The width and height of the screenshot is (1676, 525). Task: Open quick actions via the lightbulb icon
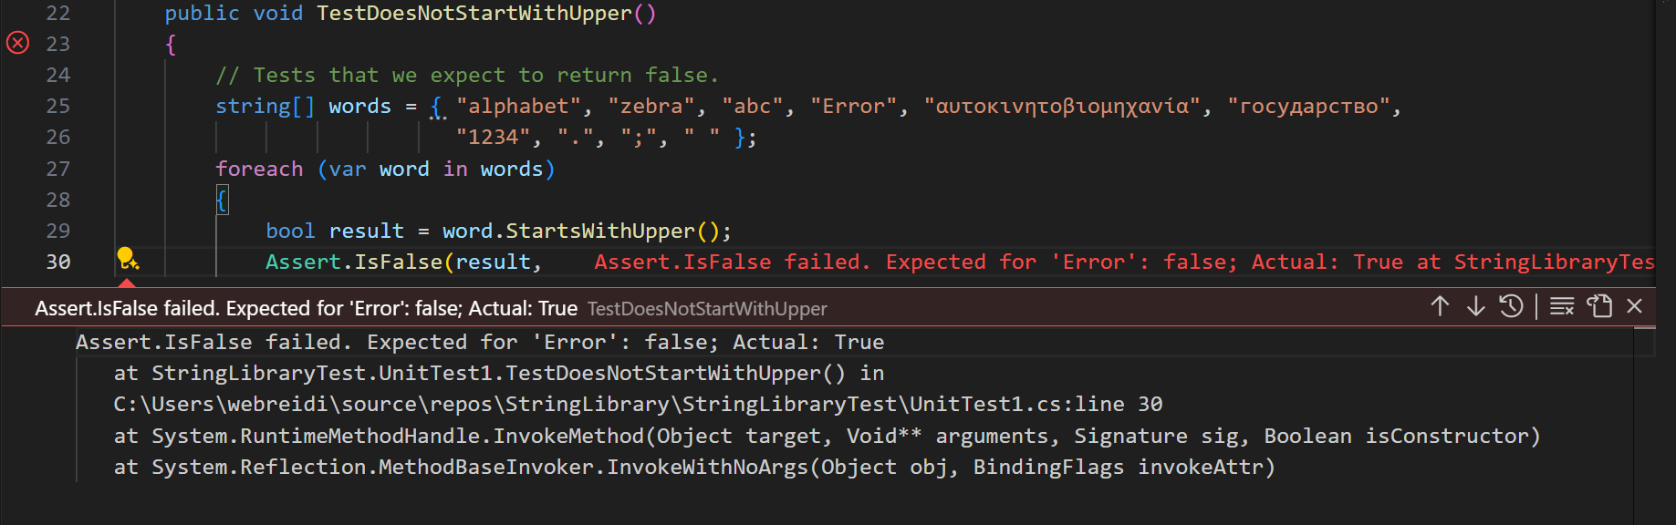pos(125,259)
